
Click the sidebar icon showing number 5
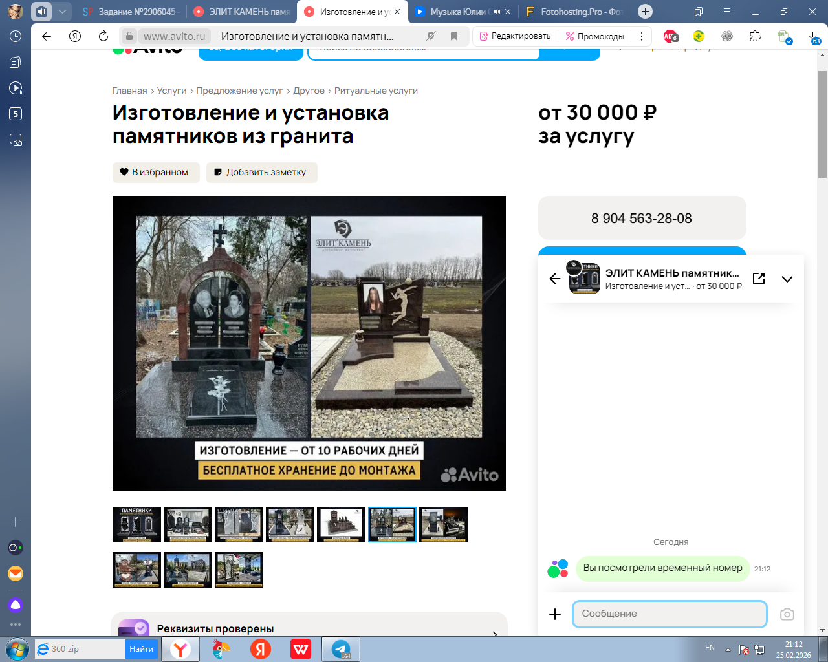pyautogui.click(x=16, y=114)
